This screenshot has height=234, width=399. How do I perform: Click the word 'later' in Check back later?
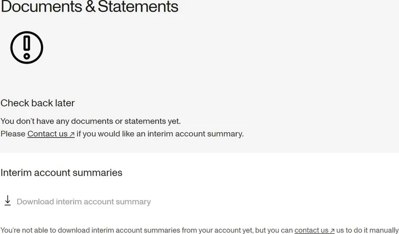[x=63, y=103]
